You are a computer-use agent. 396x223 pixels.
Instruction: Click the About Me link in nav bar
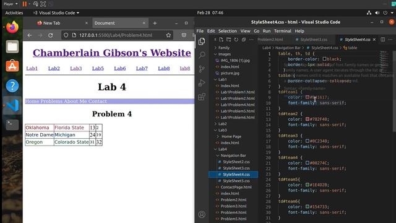coord(75,101)
